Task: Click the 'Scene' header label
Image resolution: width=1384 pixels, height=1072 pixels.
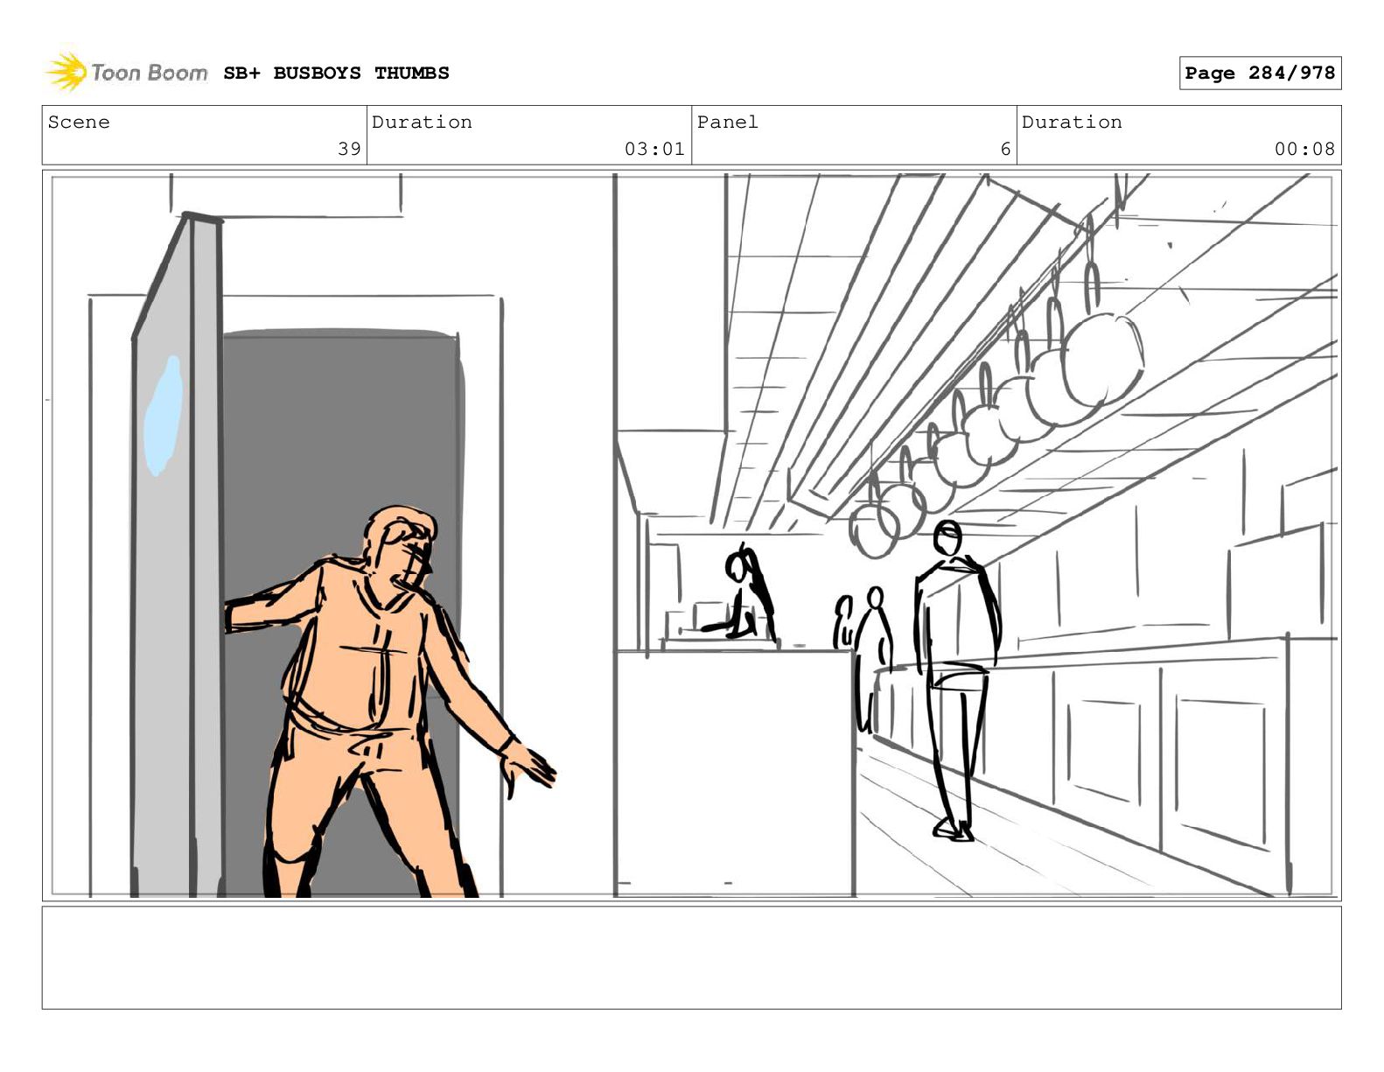Action: click(x=79, y=123)
